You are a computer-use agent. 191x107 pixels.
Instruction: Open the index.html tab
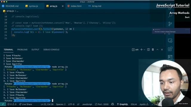point(74,6)
